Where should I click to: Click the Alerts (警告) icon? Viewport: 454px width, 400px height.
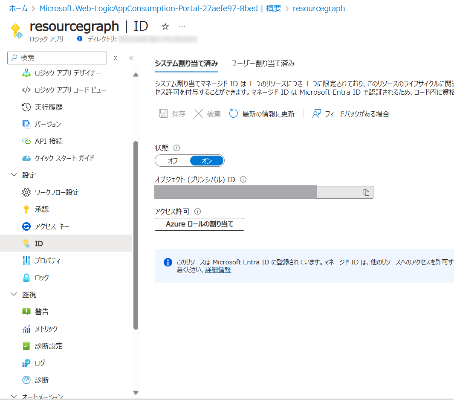click(x=26, y=312)
